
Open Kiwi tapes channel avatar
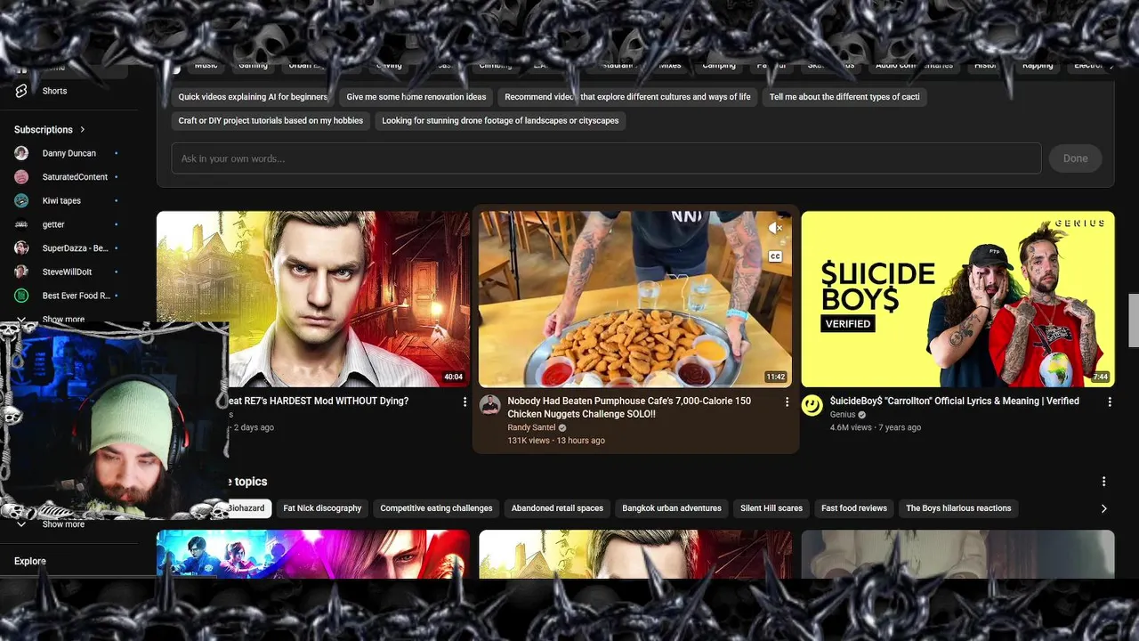coord(21,200)
